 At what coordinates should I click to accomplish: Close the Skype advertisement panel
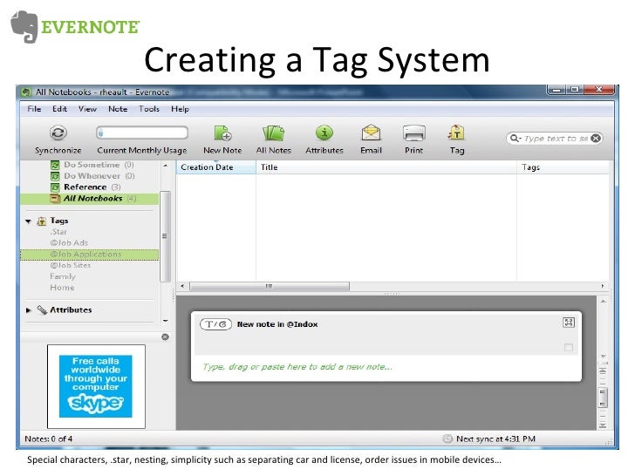[165, 337]
